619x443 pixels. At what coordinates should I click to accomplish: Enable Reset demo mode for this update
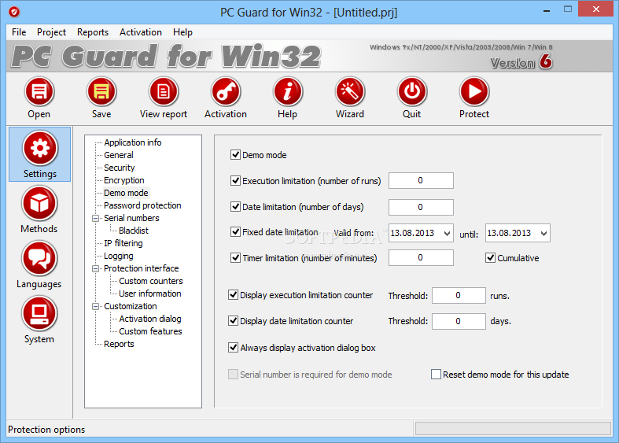click(436, 375)
